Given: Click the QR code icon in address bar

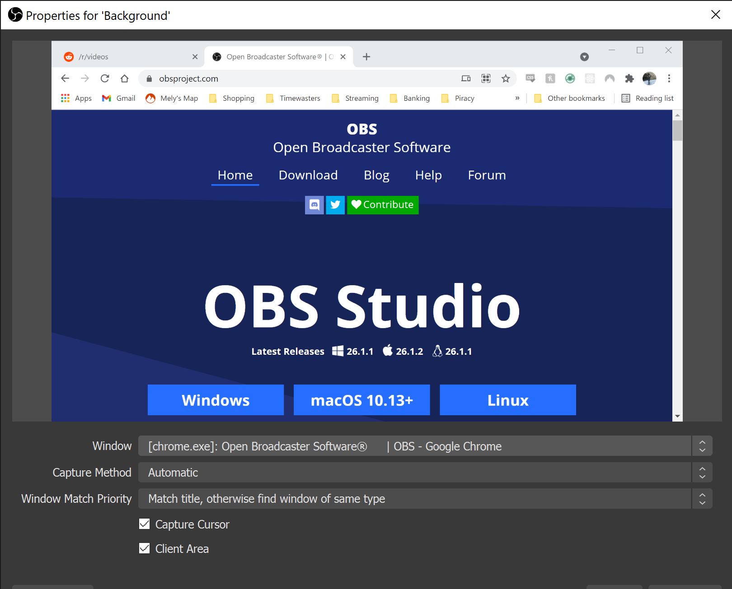Looking at the screenshot, I should (486, 79).
